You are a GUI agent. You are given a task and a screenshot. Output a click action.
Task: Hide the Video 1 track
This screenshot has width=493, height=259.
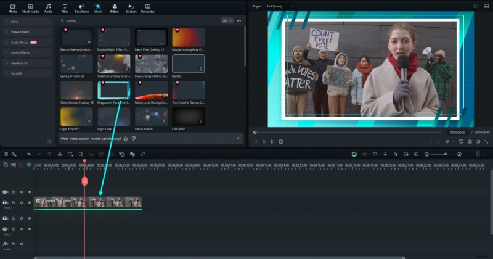pyautogui.click(x=29, y=229)
